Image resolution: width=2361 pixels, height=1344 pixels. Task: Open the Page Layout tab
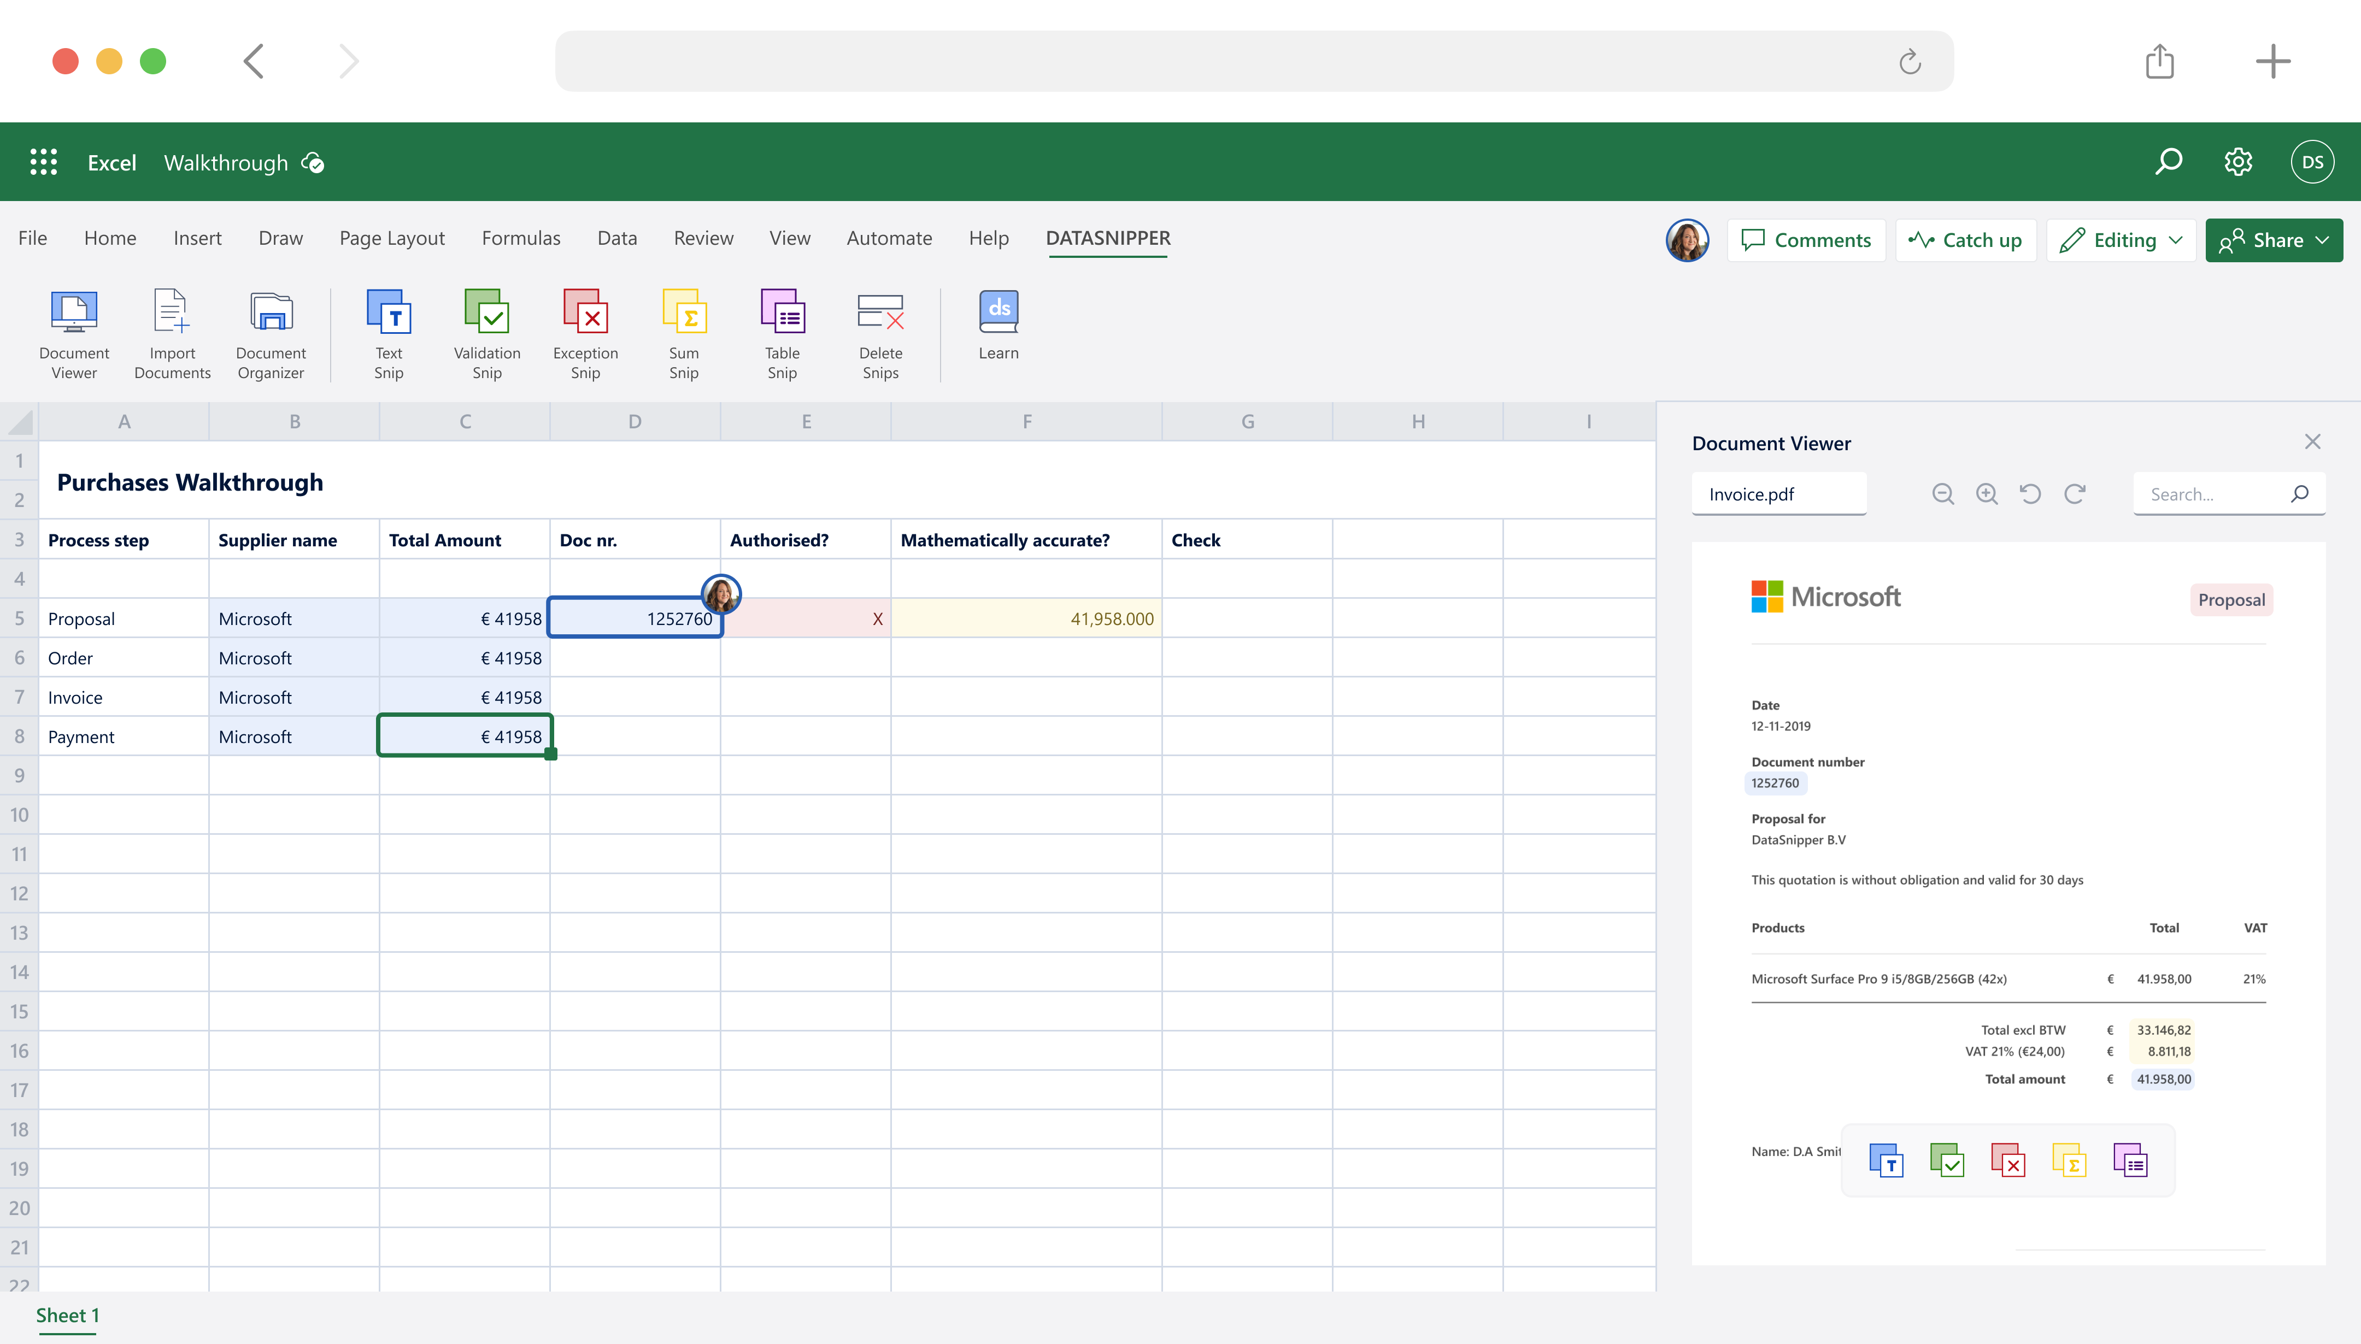(x=391, y=238)
